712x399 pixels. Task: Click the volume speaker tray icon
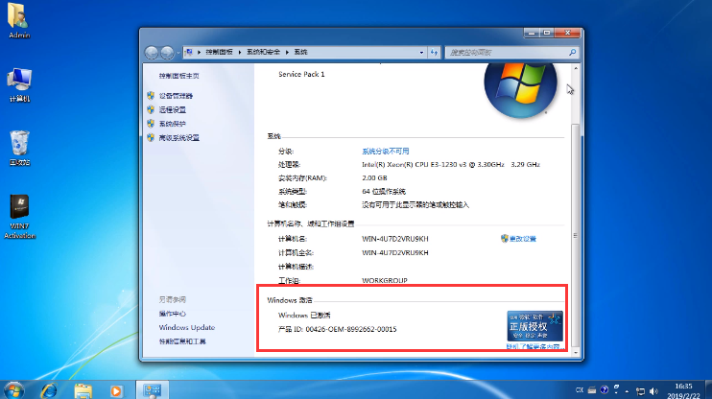pos(653,390)
